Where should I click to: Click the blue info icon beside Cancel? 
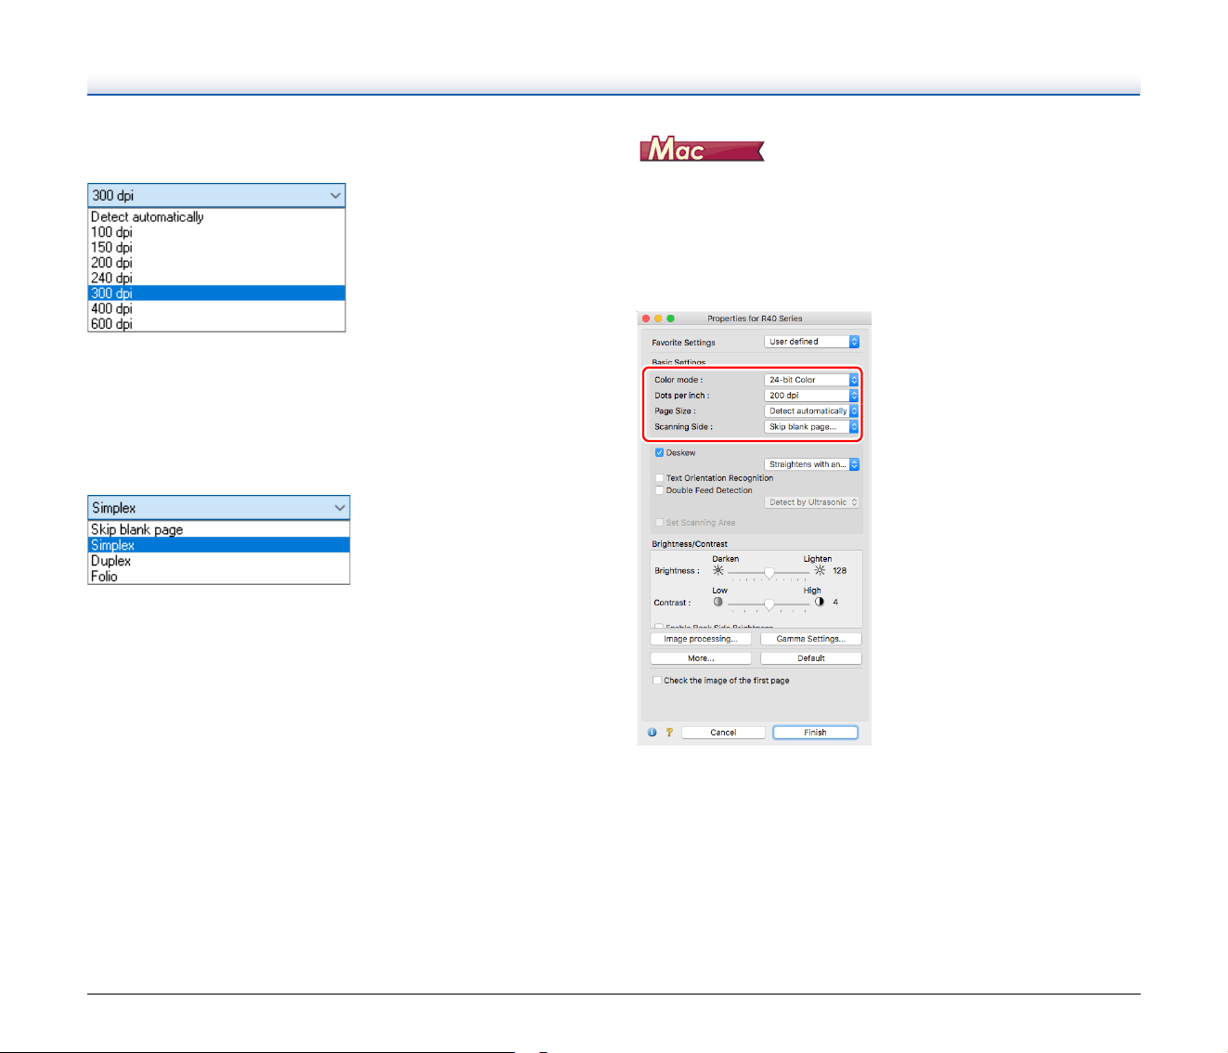[652, 733]
